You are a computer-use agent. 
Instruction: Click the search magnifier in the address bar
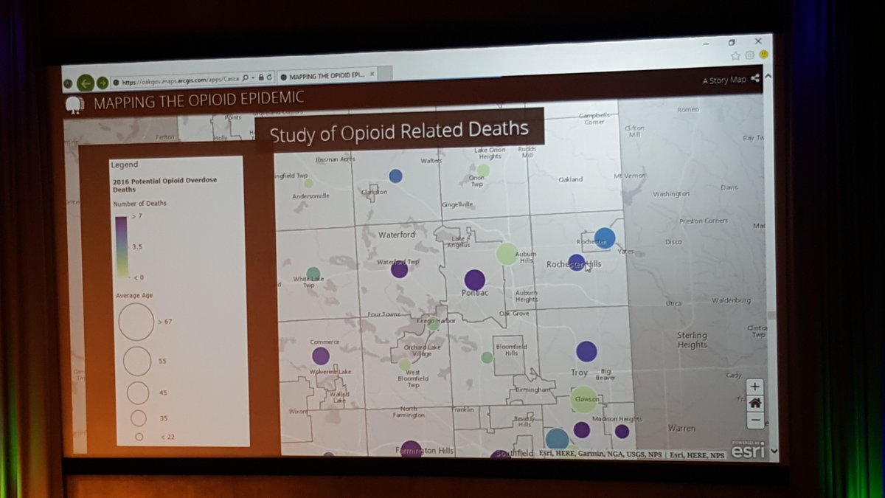click(x=246, y=77)
